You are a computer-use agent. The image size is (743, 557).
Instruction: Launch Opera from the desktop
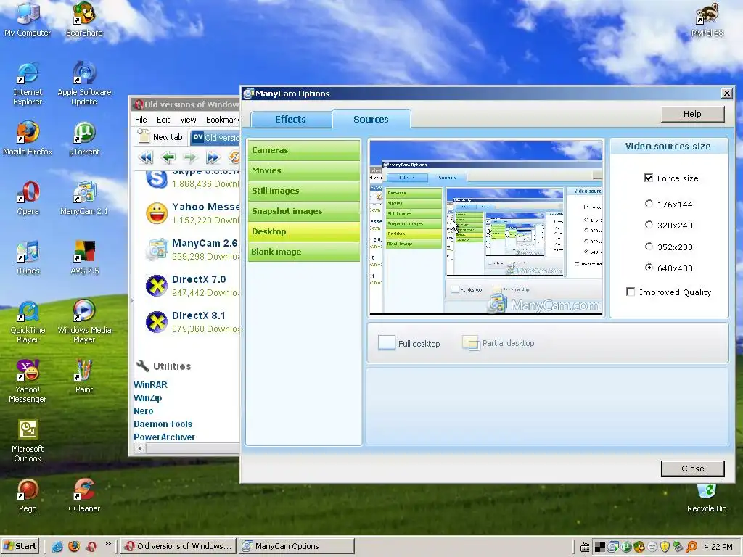pos(28,198)
